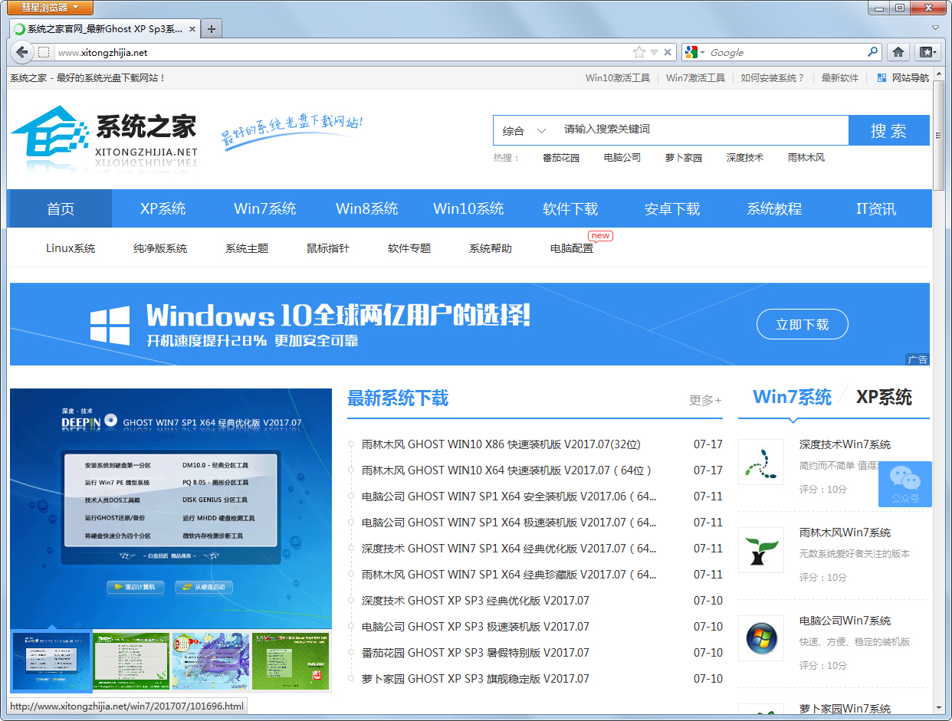Open a new browser tab with plus icon
The image size is (952, 721).
coord(211,28)
